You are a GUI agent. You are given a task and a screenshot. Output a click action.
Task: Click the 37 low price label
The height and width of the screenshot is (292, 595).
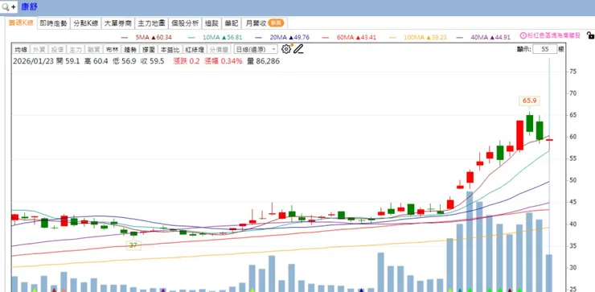[x=133, y=245]
